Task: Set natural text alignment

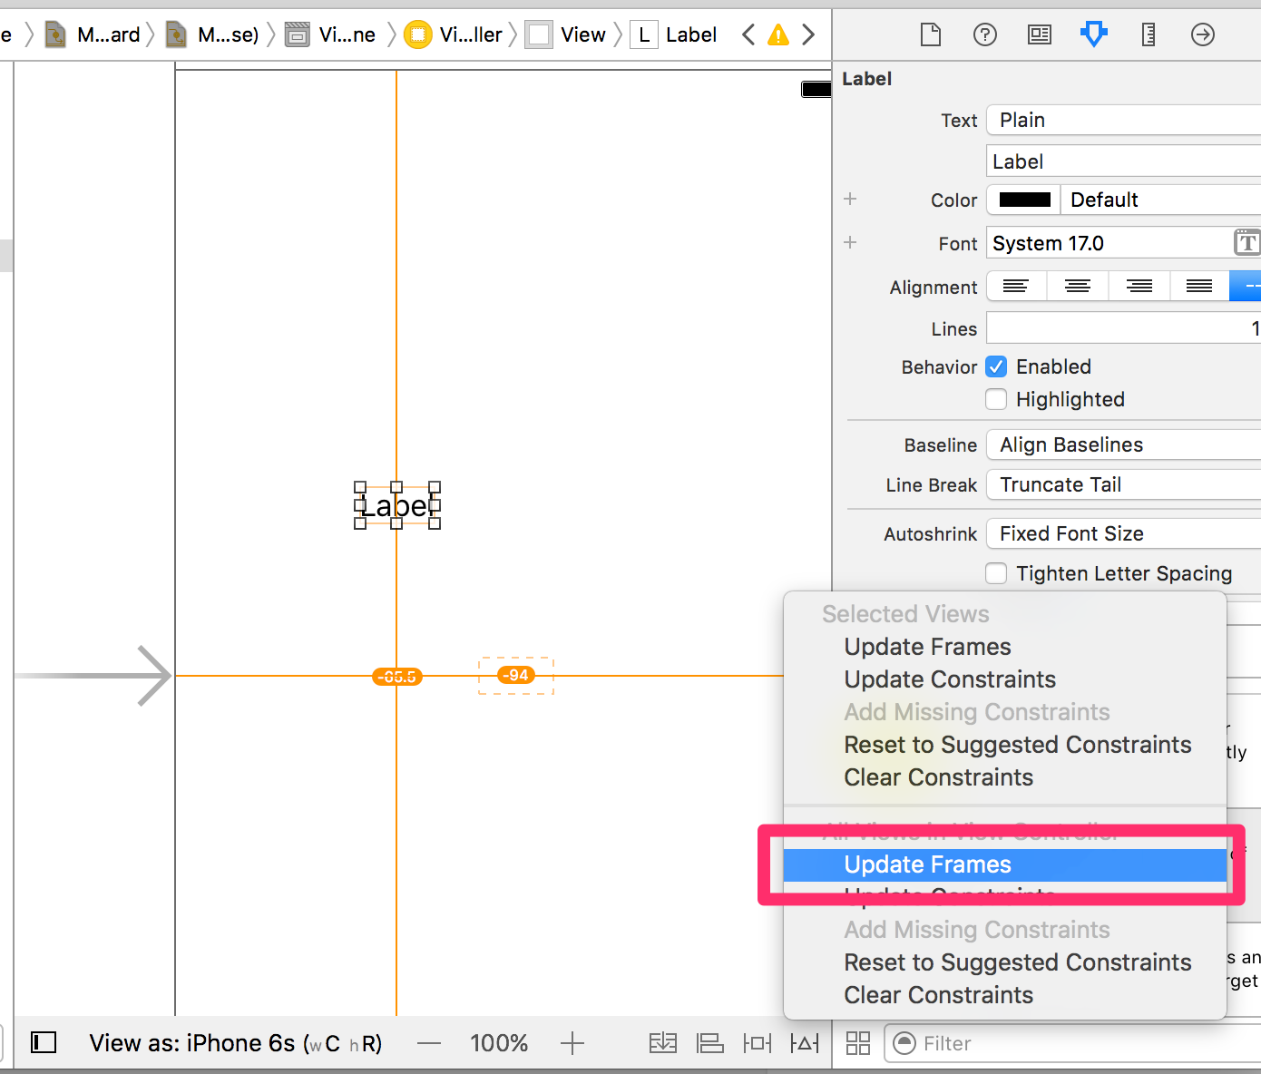Action: tap(1246, 287)
